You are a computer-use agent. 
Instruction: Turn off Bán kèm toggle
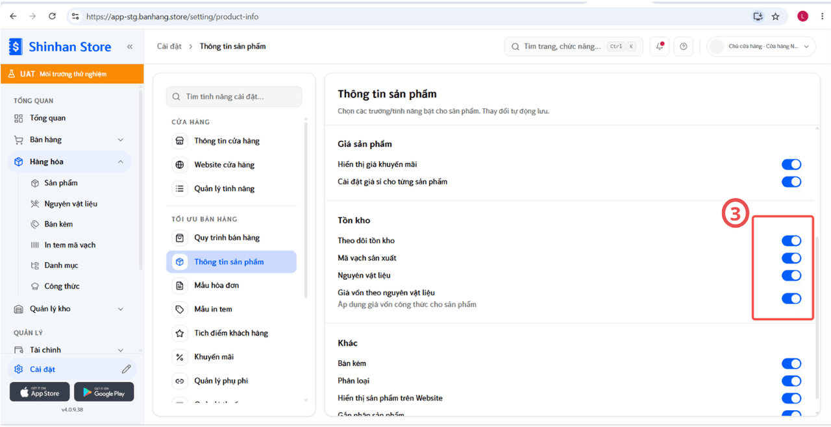791,363
